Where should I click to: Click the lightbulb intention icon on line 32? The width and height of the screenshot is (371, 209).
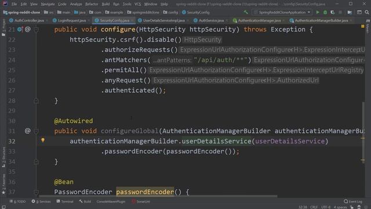[x=43, y=140]
